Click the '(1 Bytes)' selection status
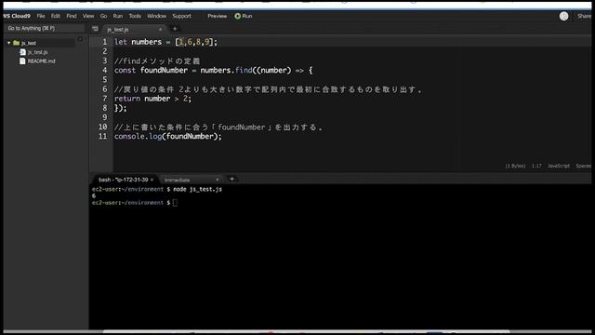The width and height of the screenshot is (595, 335). (x=515, y=166)
